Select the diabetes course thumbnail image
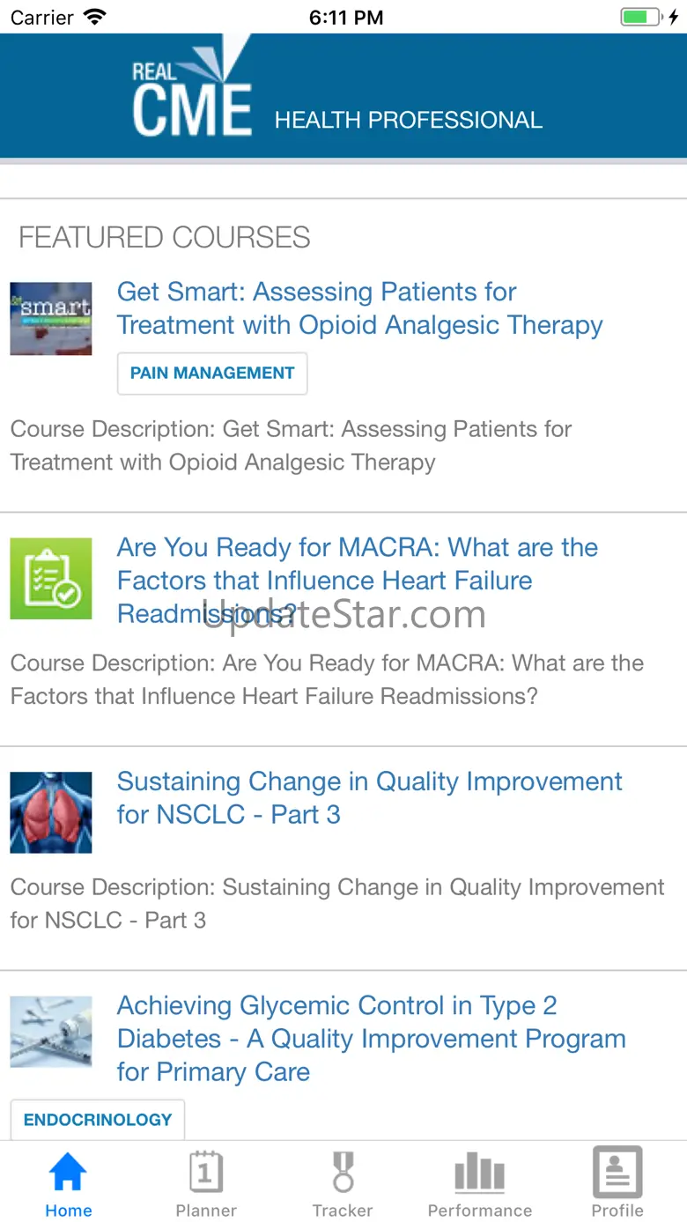This screenshot has width=687, height=1222. (x=51, y=1032)
